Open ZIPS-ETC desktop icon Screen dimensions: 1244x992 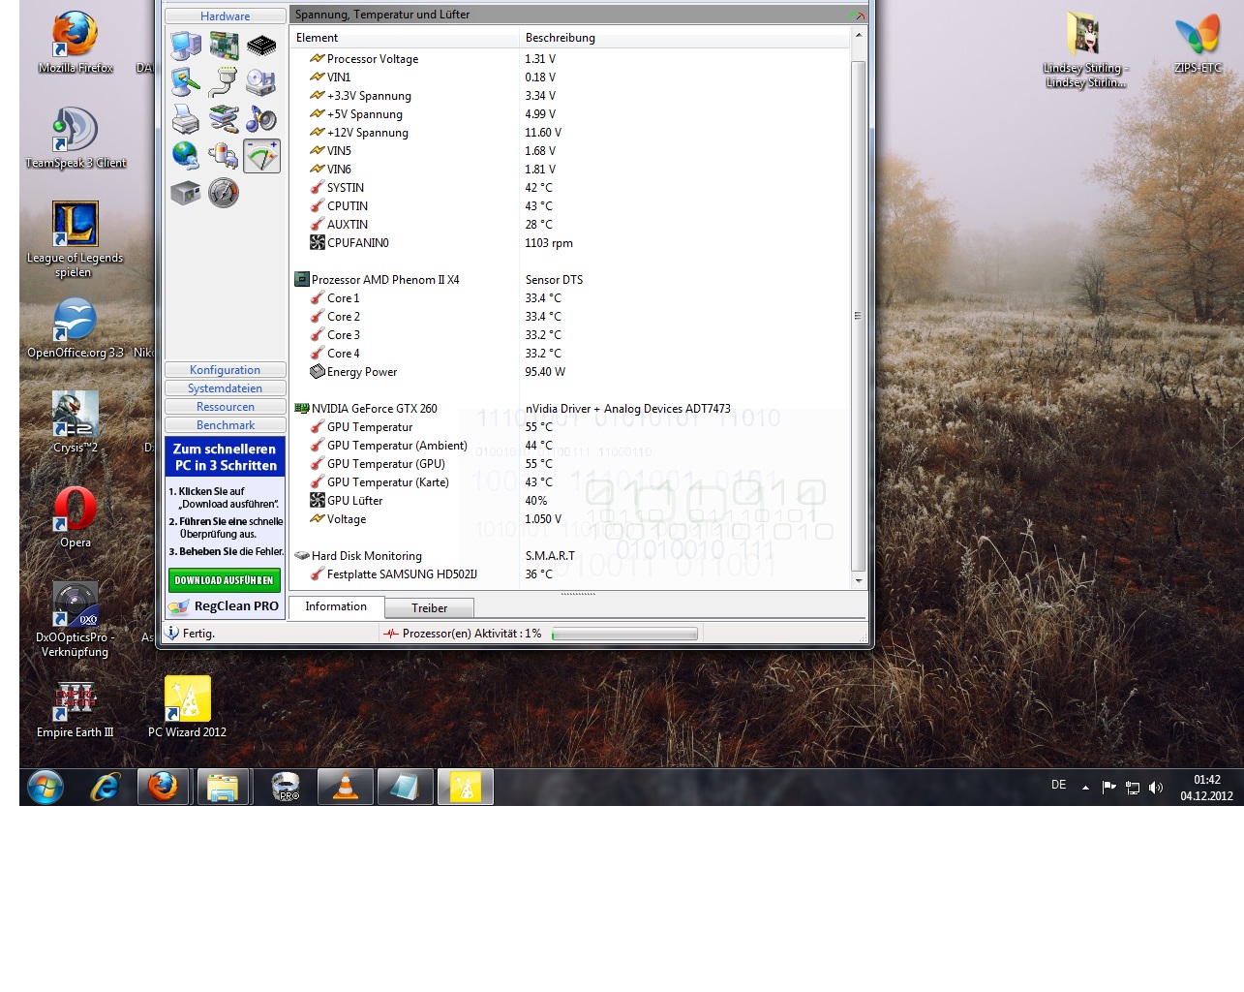coord(1198,43)
